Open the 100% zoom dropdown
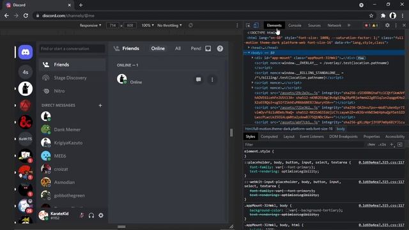The image size is (409, 230). click(x=148, y=26)
